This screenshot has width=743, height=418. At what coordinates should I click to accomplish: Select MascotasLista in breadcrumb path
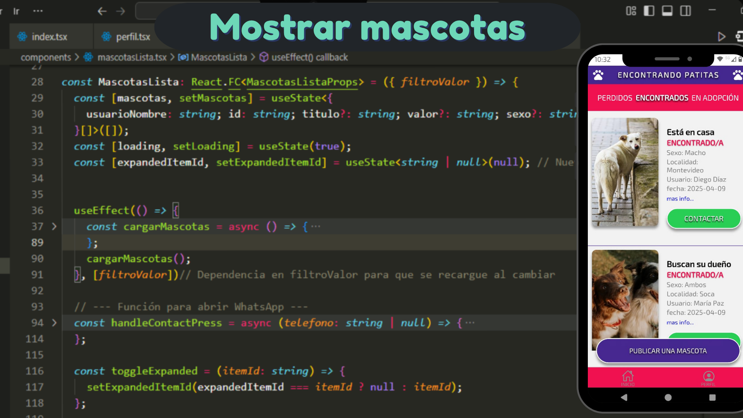click(219, 57)
